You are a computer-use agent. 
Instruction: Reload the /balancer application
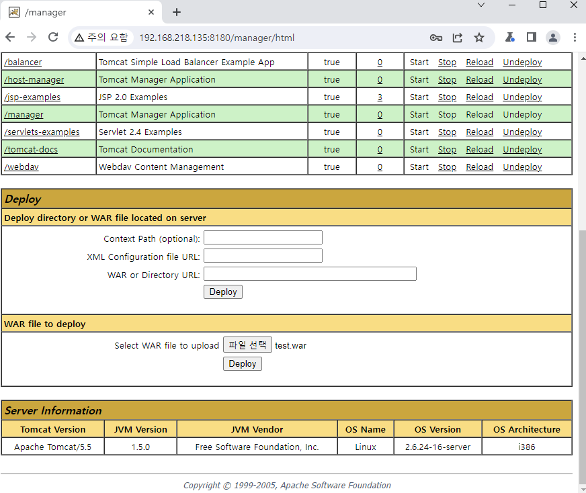[x=480, y=62]
